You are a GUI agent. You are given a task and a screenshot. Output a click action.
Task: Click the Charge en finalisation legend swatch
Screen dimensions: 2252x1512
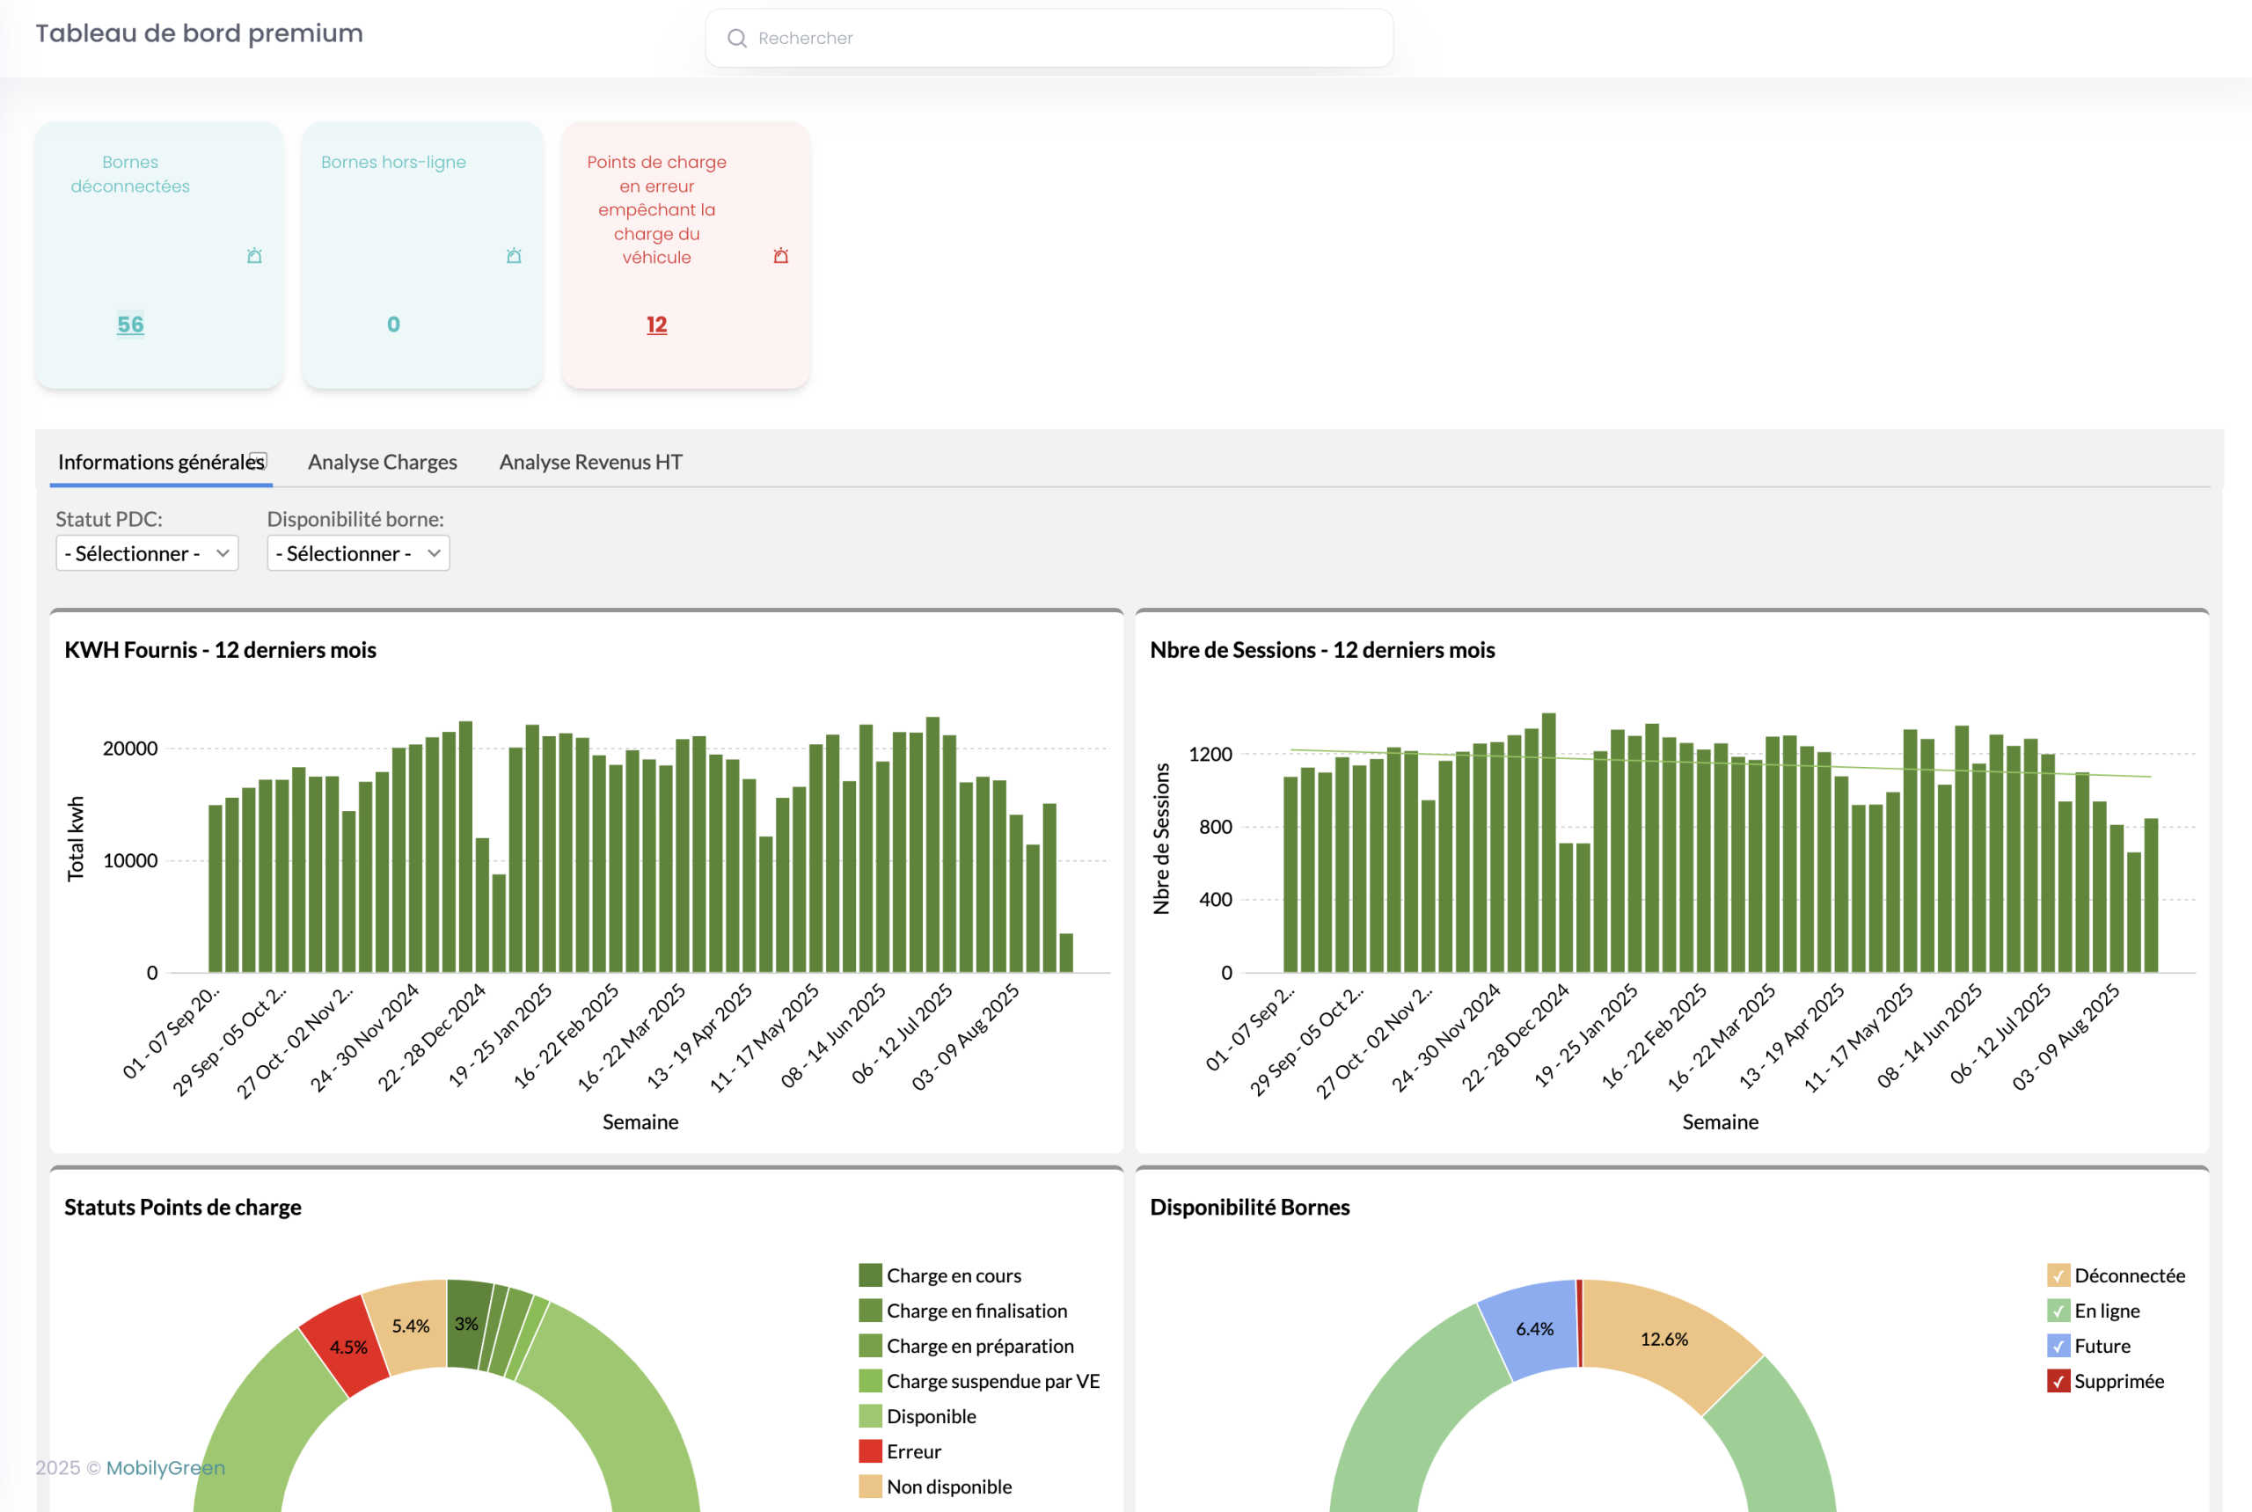pos(870,1311)
